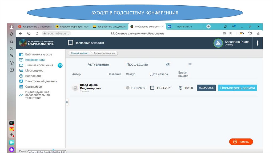Open Личные сообщения in the sidebar
Image resolution: width=273 pixels, height=153 pixels.
pyautogui.click(x=39, y=65)
